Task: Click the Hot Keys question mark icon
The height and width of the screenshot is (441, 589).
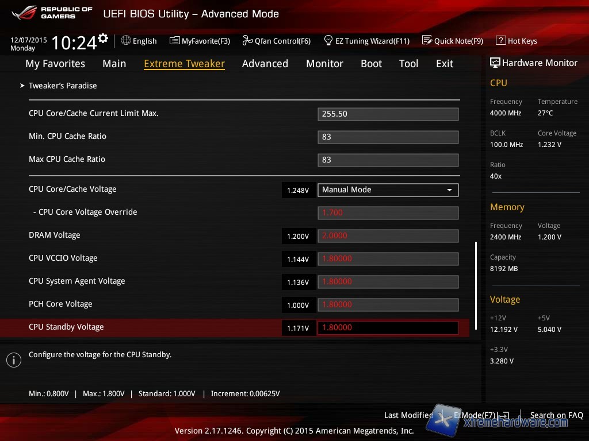Action: click(x=500, y=41)
